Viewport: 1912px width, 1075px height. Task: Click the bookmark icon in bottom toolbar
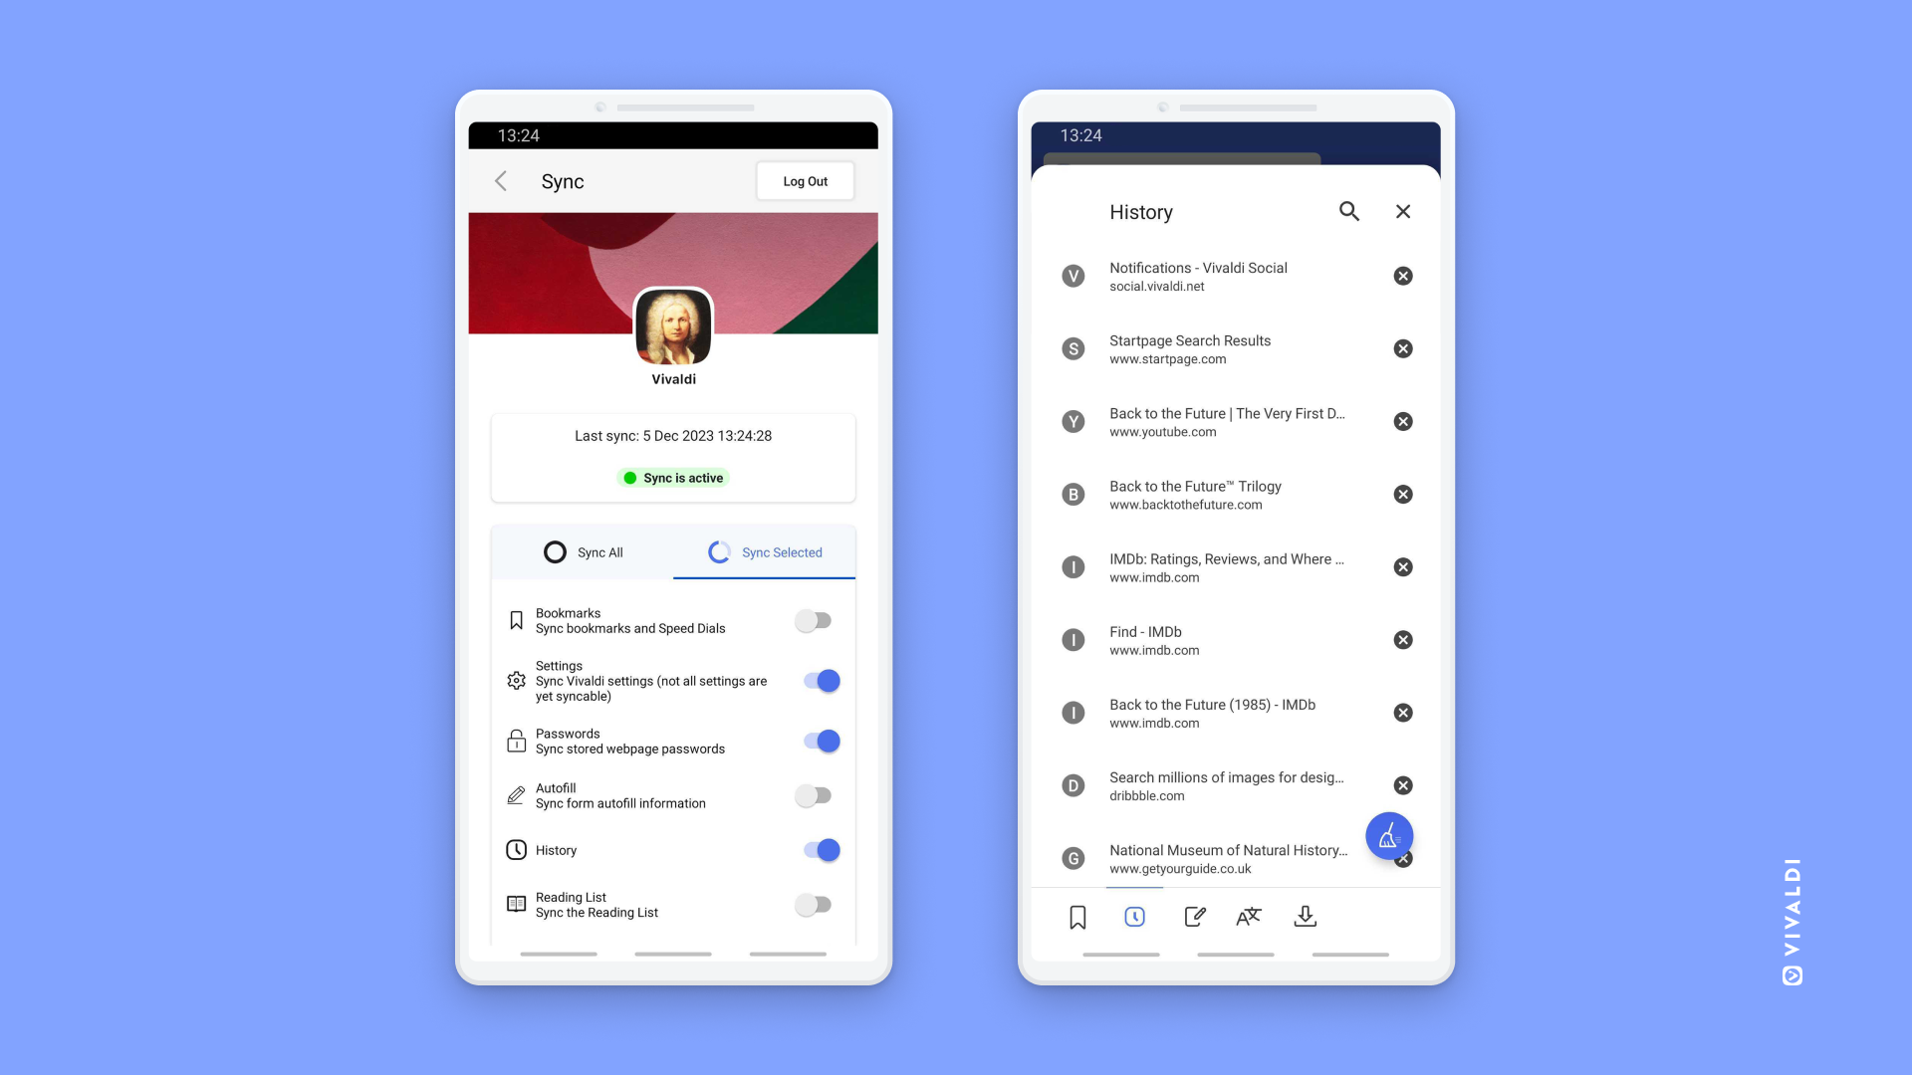click(1076, 916)
